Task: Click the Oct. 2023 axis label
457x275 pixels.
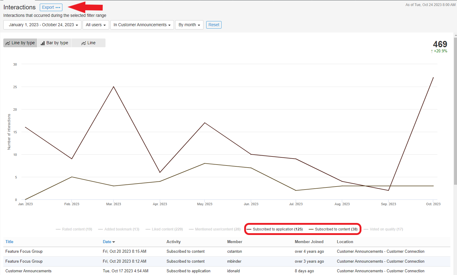Action: [x=433, y=204]
